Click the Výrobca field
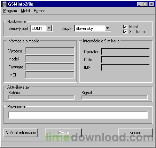 click(50, 51)
